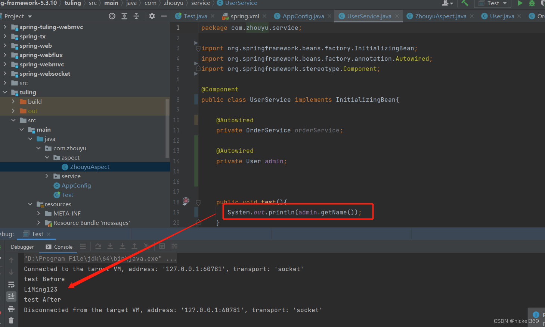Expand the META-INF folder
The width and height of the screenshot is (545, 327).
38,213
